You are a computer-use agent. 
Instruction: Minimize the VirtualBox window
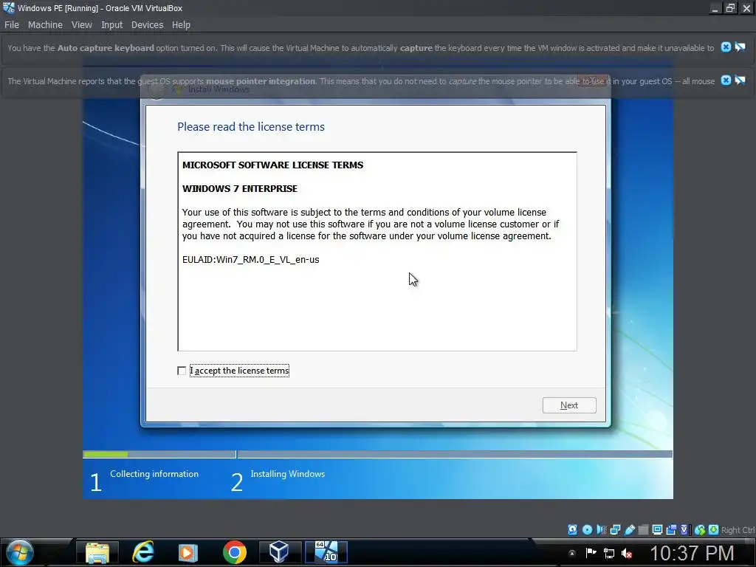tap(715, 7)
